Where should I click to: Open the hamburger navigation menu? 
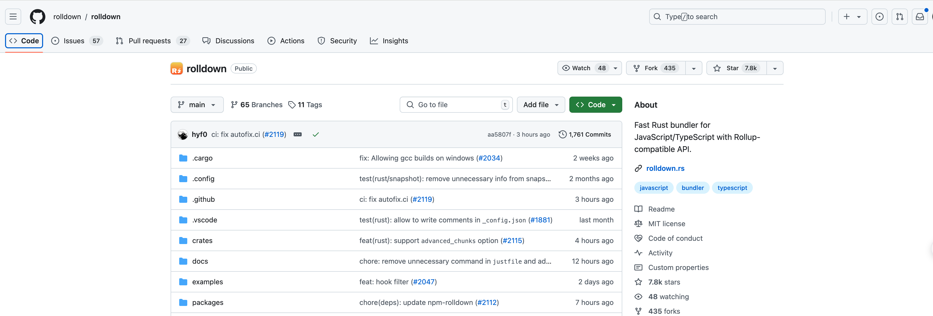(x=13, y=17)
